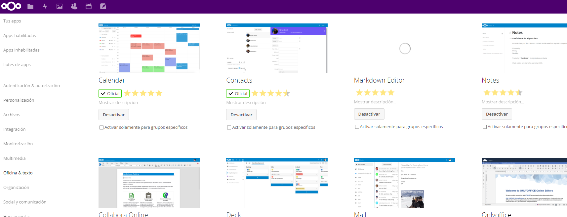Open Monitorización category
567x217 pixels.
tap(18, 144)
